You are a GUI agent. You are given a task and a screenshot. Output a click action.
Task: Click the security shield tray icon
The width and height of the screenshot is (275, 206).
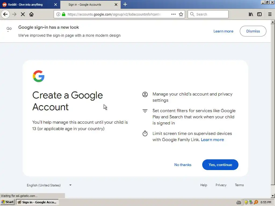pyautogui.click(x=246, y=202)
